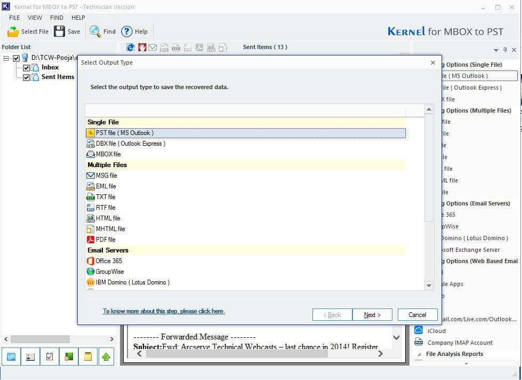Click the folder list horizontal scrollbar thumb
The width and height of the screenshot is (522, 380).
click(x=40, y=339)
